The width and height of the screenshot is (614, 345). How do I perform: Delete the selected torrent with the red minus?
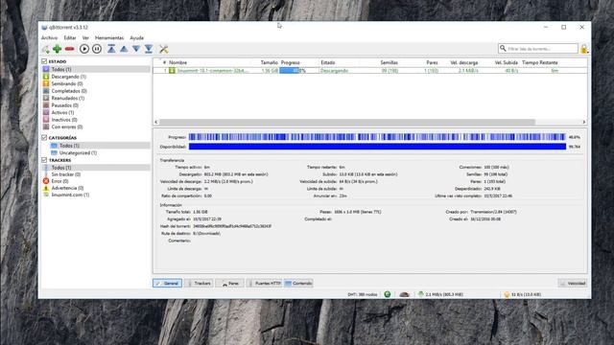coord(70,49)
